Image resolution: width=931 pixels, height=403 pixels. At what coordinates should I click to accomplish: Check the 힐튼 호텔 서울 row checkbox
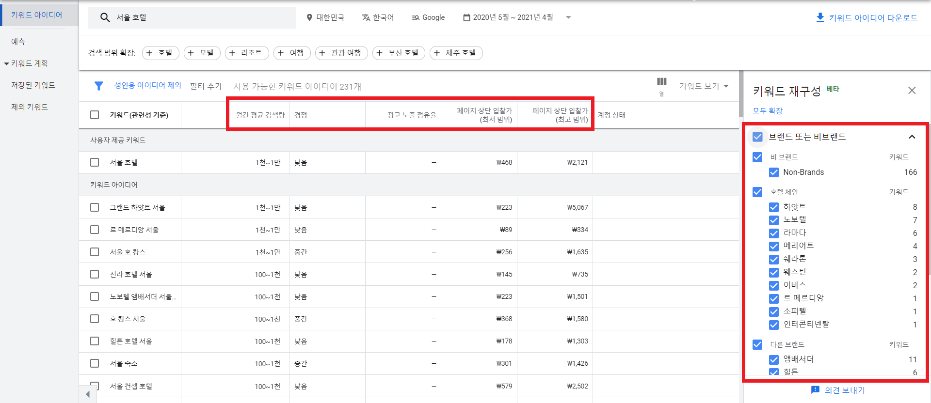pyautogui.click(x=95, y=341)
